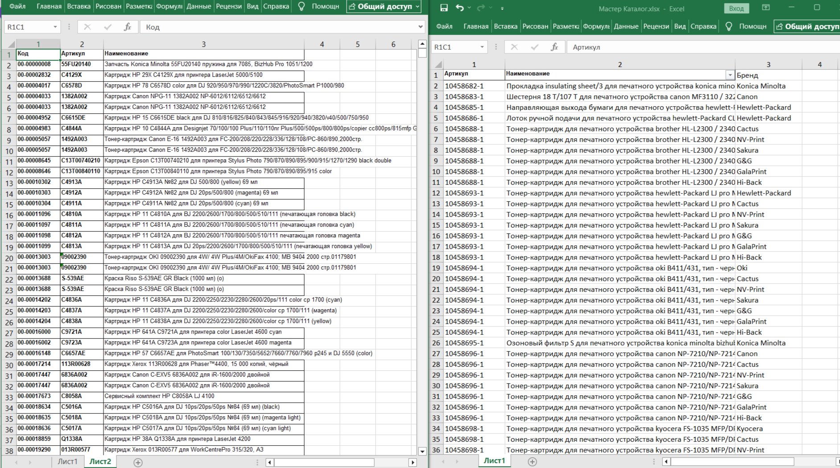
Task: Click the formula Enter checkmark in the left window
Action: pos(108,27)
